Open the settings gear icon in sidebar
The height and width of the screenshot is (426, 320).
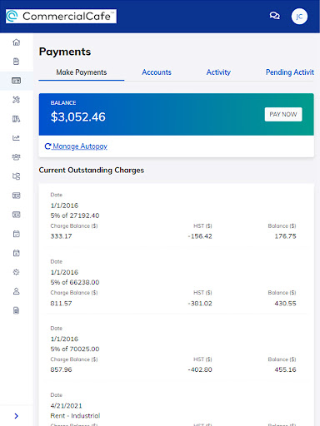point(17,272)
